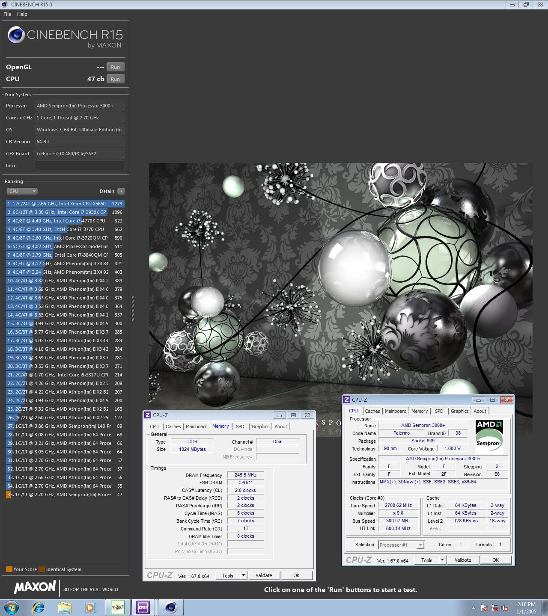Switch to SPD tab in right CPU-Z window

click(439, 411)
